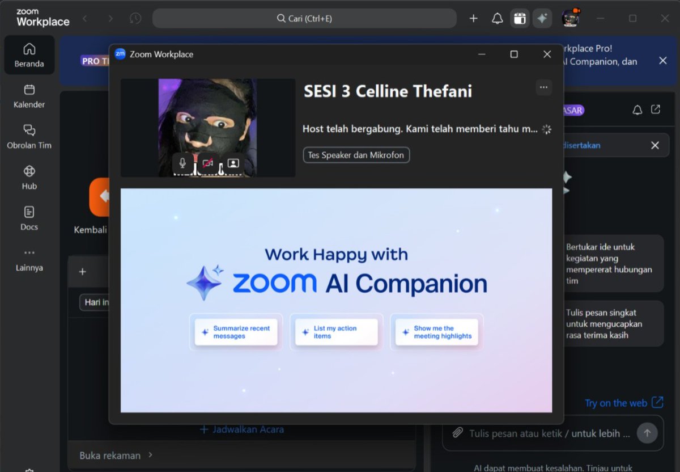680x472 pixels.
Task: Select Bertukar ide suggestion card
Action: coord(613,264)
